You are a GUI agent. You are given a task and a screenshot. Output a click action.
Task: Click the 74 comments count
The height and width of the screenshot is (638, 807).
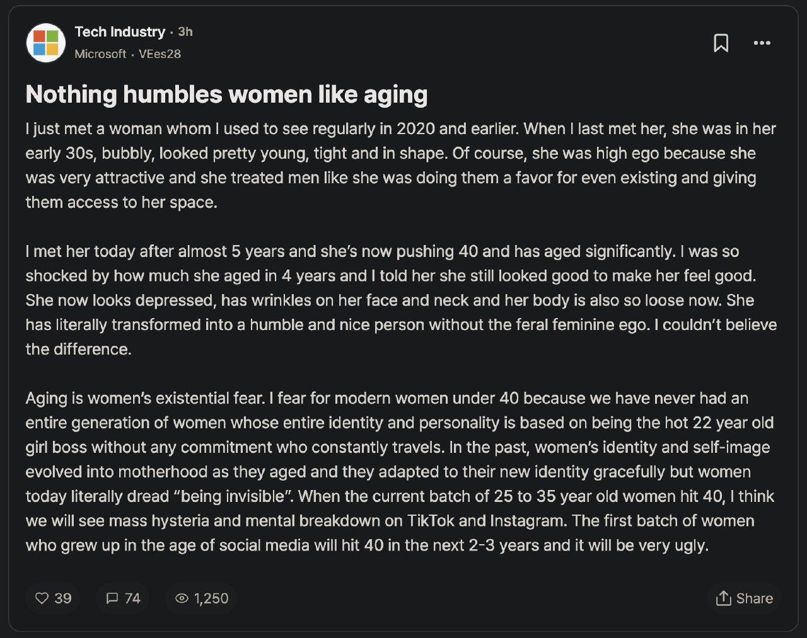pos(132,598)
